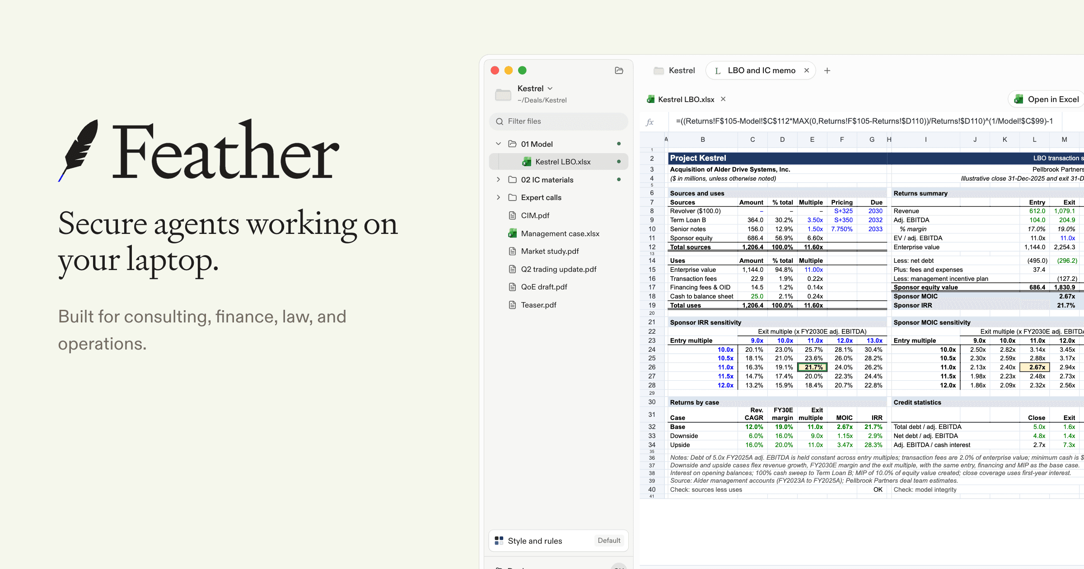Close the LBO and IC memo tab

pyautogui.click(x=806, y=70)
